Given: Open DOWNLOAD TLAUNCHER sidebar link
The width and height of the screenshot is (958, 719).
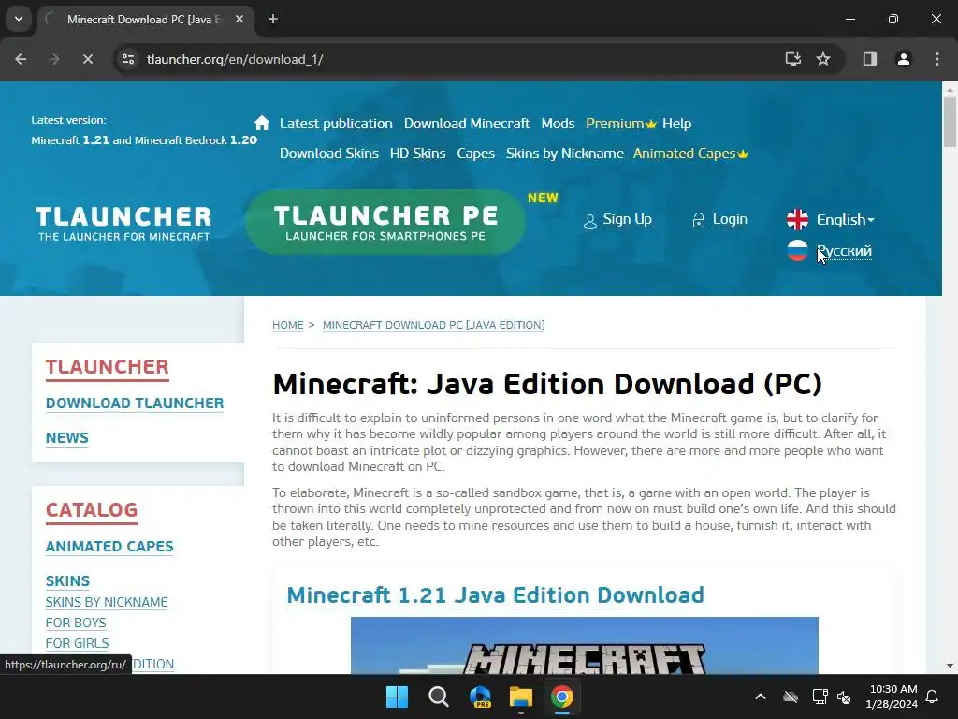Looking at the screenshot, I should [135, 404].
